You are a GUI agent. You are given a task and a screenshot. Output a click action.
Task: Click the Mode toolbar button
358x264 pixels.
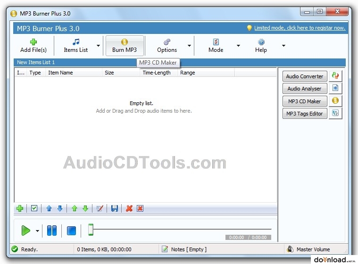[x=216, y=46]
